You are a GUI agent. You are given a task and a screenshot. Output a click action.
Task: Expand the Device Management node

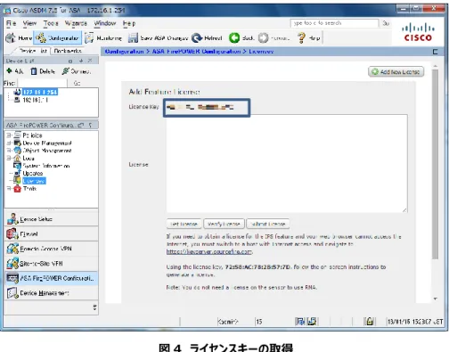coord(9,143)
